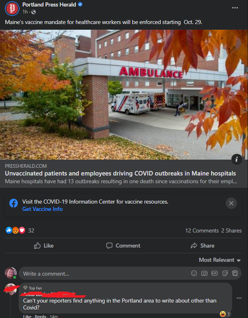Attach a photo with the camera icon
This screenshot has width=248, height=318.
pyautogui.click(x=204, y=273)
